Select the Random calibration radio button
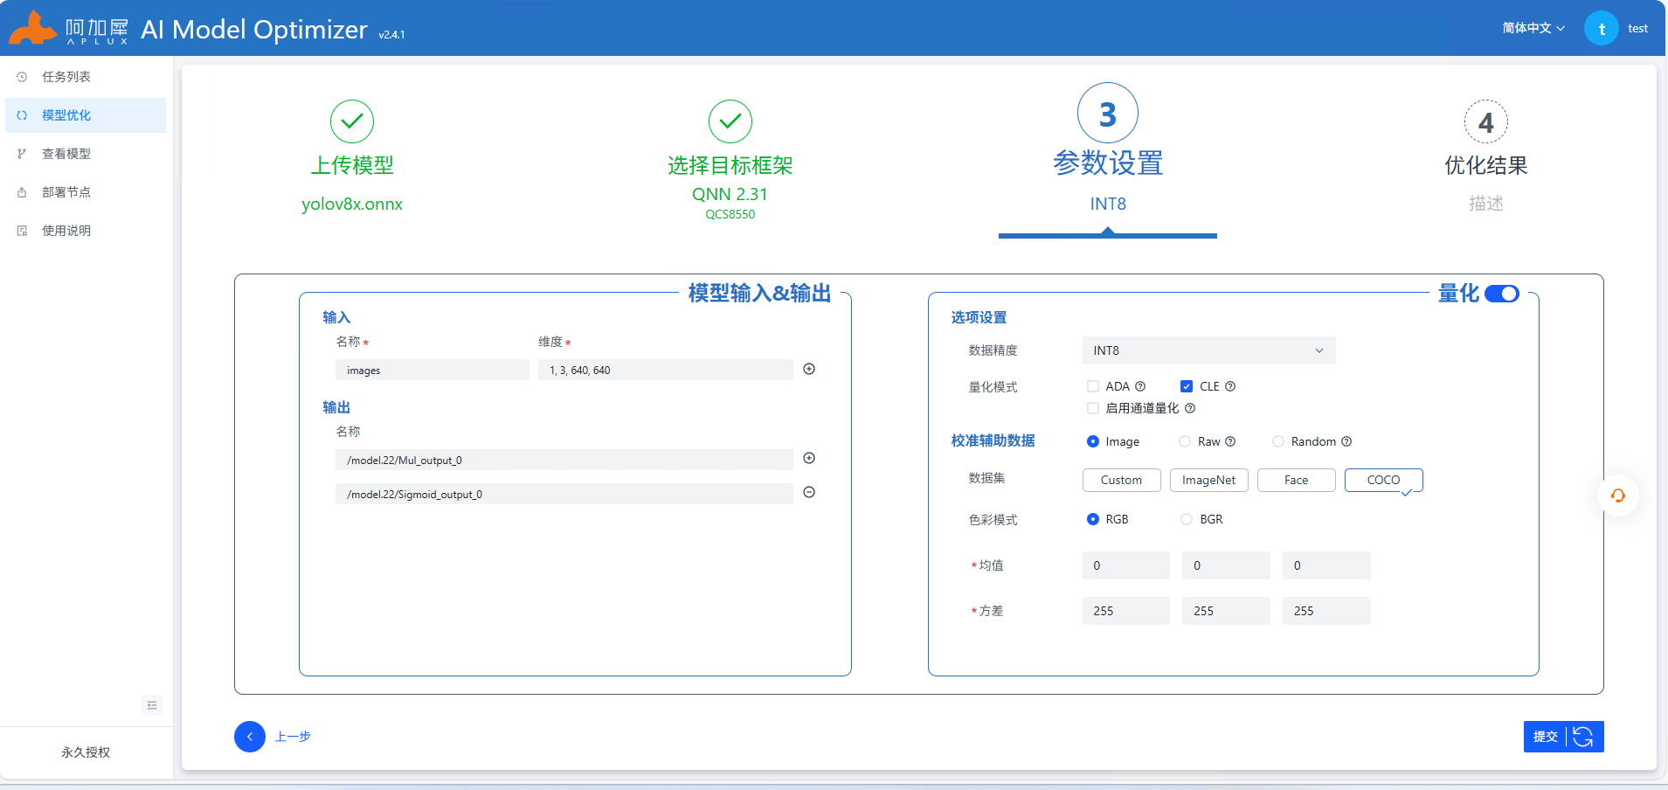The width and height of the screenshot is (1668, 790). pos(1278,441)
